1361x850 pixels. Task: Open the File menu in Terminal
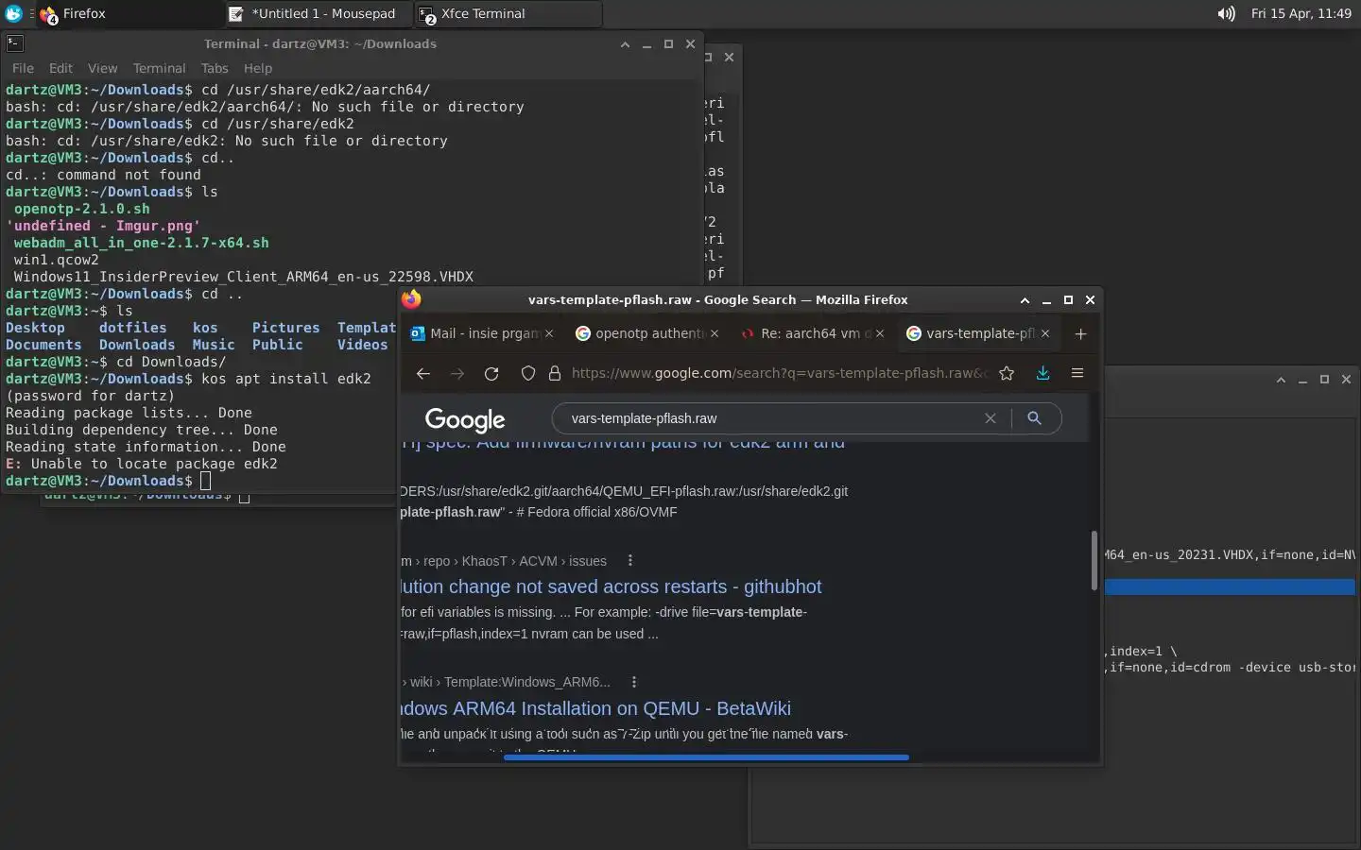pyautogui.click(x=23, y=68)
